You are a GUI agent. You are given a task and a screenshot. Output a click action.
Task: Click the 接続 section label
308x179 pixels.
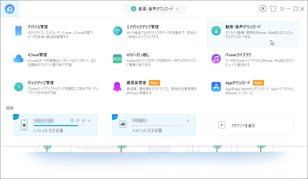[x=10, y=108]
